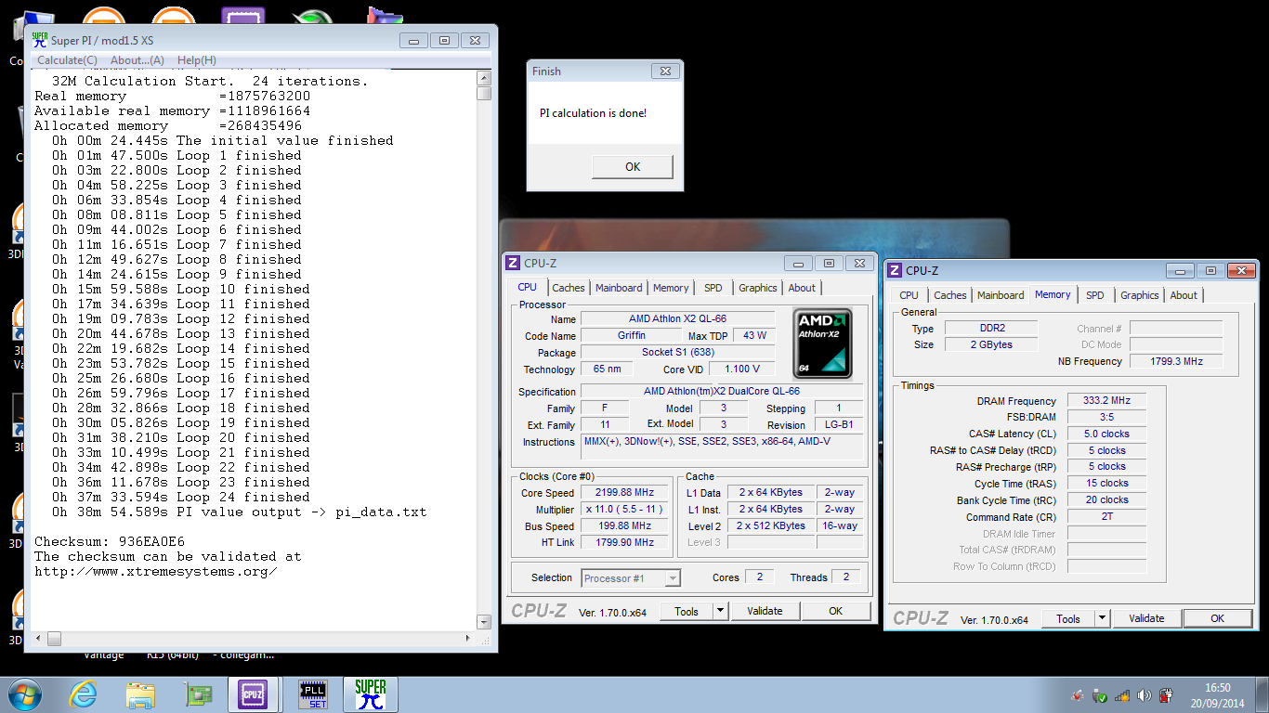The height and width of the screenshot is (713, 1269).
Task: Click the Name field AMD Athlon X2 QL-66
Action: point(677,318)
